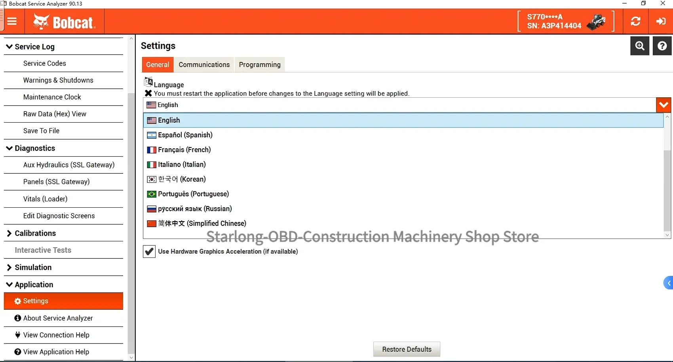Click the French flag icon
673x362 pixels.
tap(151, 150)
